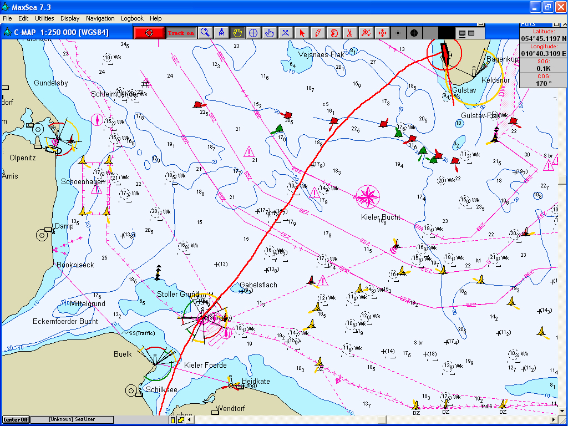Image resolution: width=568 pixels, height=426 pixels.
Task: Click the horizontal scrollbar left arrow
Action: tap(189, 419)
